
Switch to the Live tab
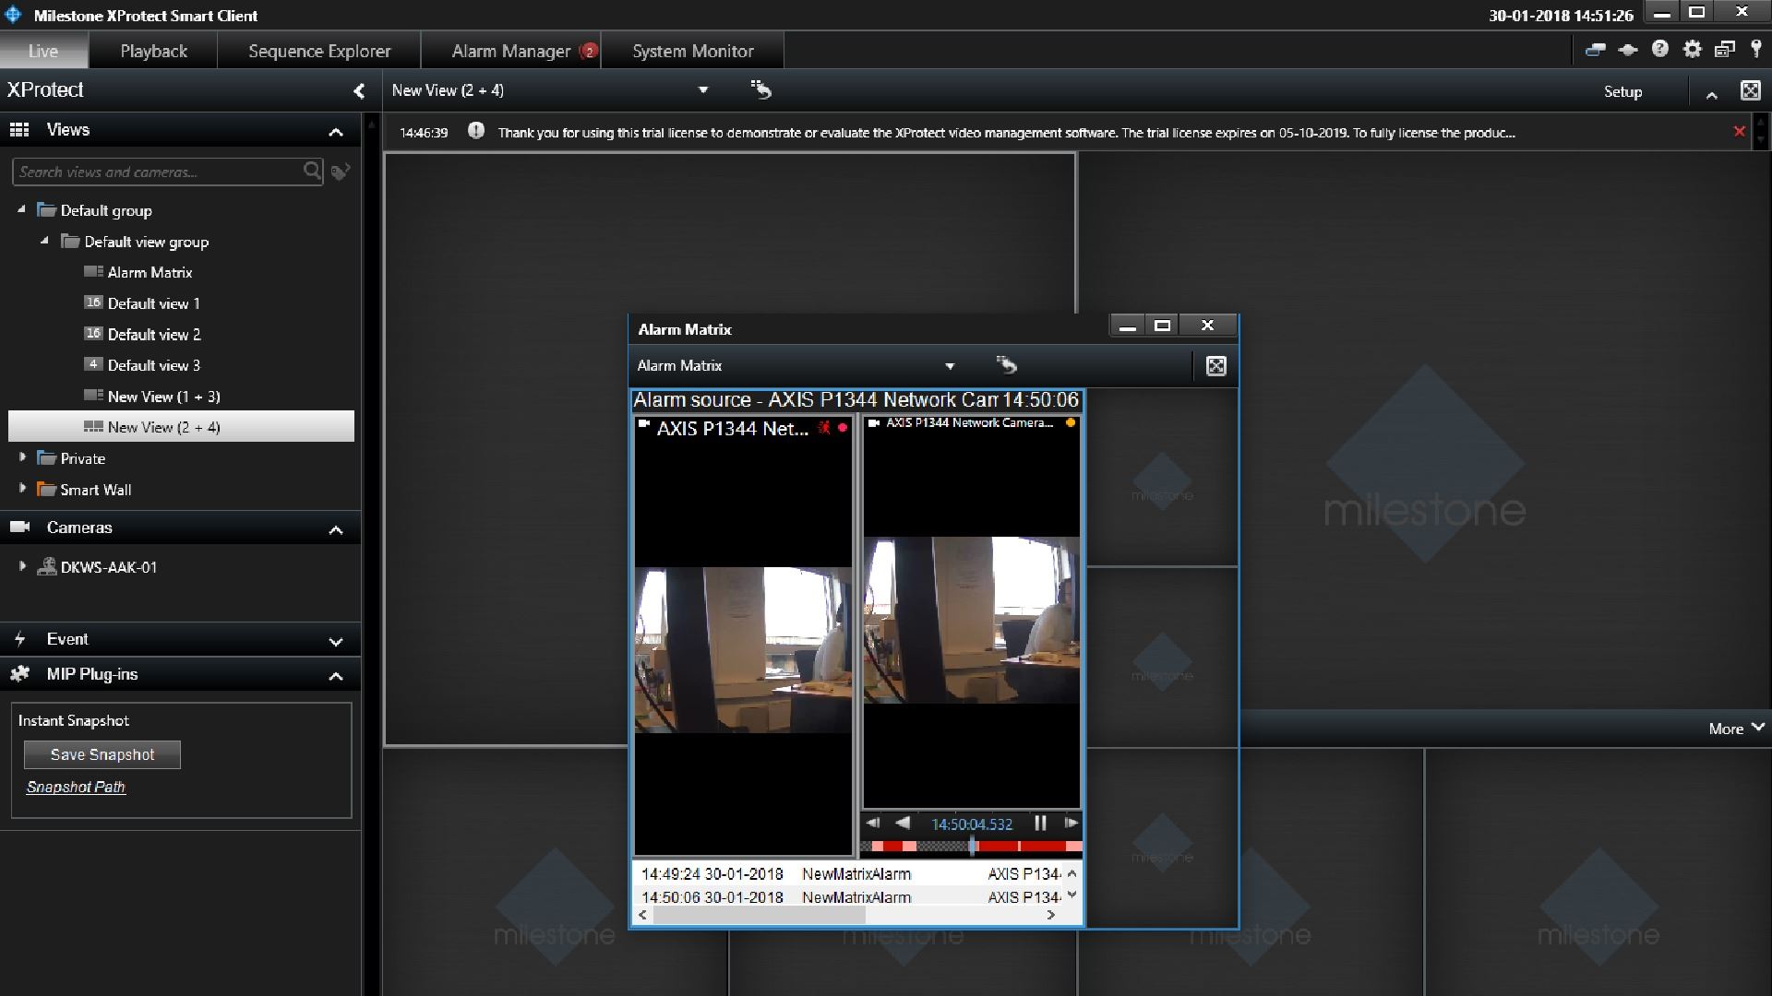click(x=43, y=51)
